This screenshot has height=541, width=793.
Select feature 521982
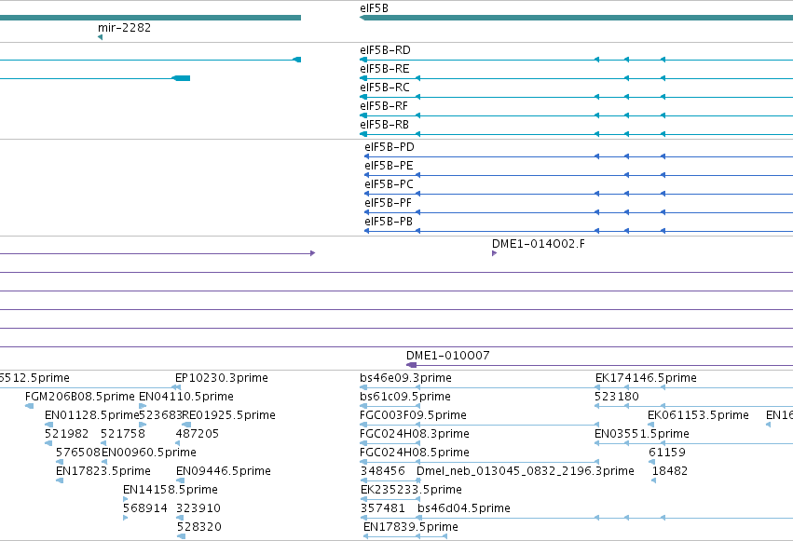pos(66,434)
